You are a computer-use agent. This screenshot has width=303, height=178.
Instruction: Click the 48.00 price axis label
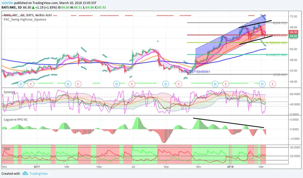[x=294, y=82]
